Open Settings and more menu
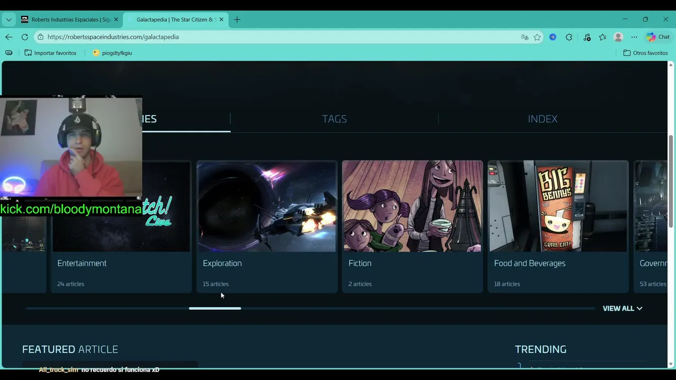The height and width of the screenshot is (380, 676). tap(634, 37)
